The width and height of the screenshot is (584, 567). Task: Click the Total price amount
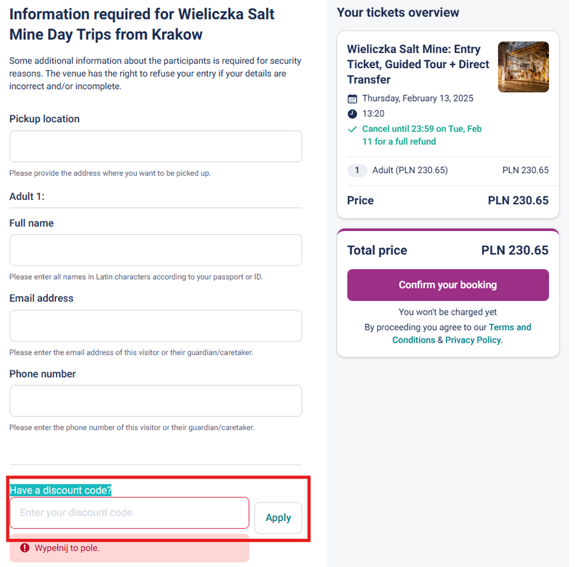coord(515,250)
